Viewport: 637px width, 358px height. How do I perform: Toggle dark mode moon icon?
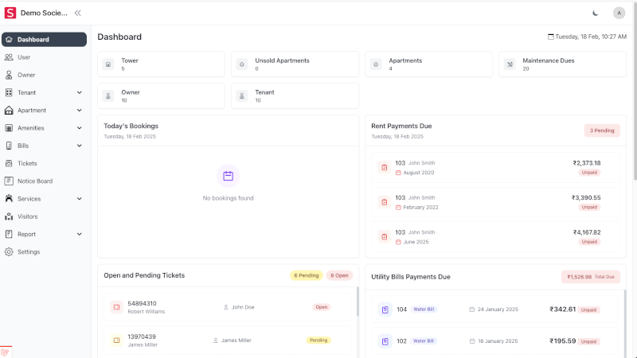coord(596,13)
